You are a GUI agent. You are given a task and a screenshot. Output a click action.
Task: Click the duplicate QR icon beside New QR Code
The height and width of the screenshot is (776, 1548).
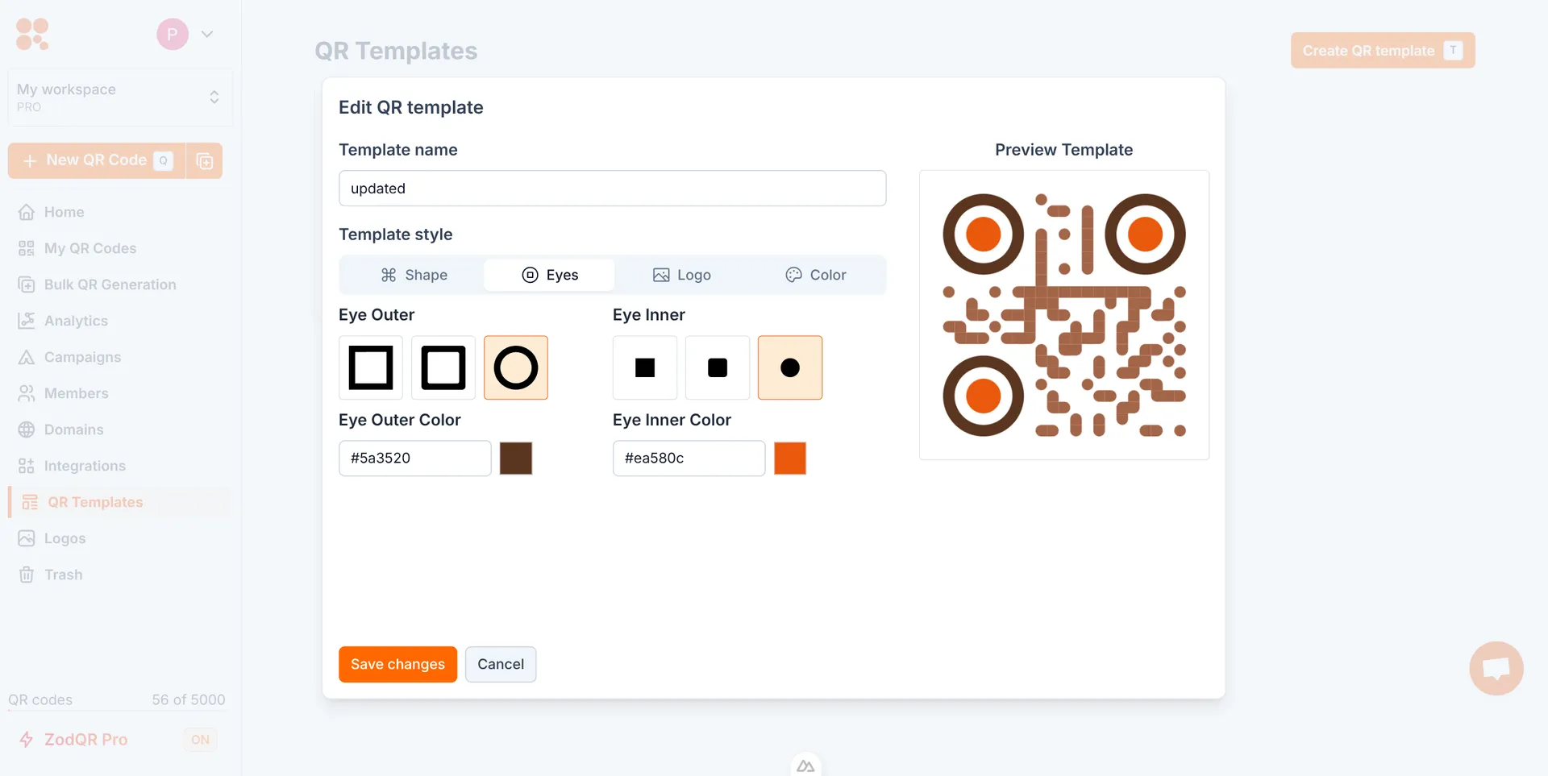[x=205, y=161]
